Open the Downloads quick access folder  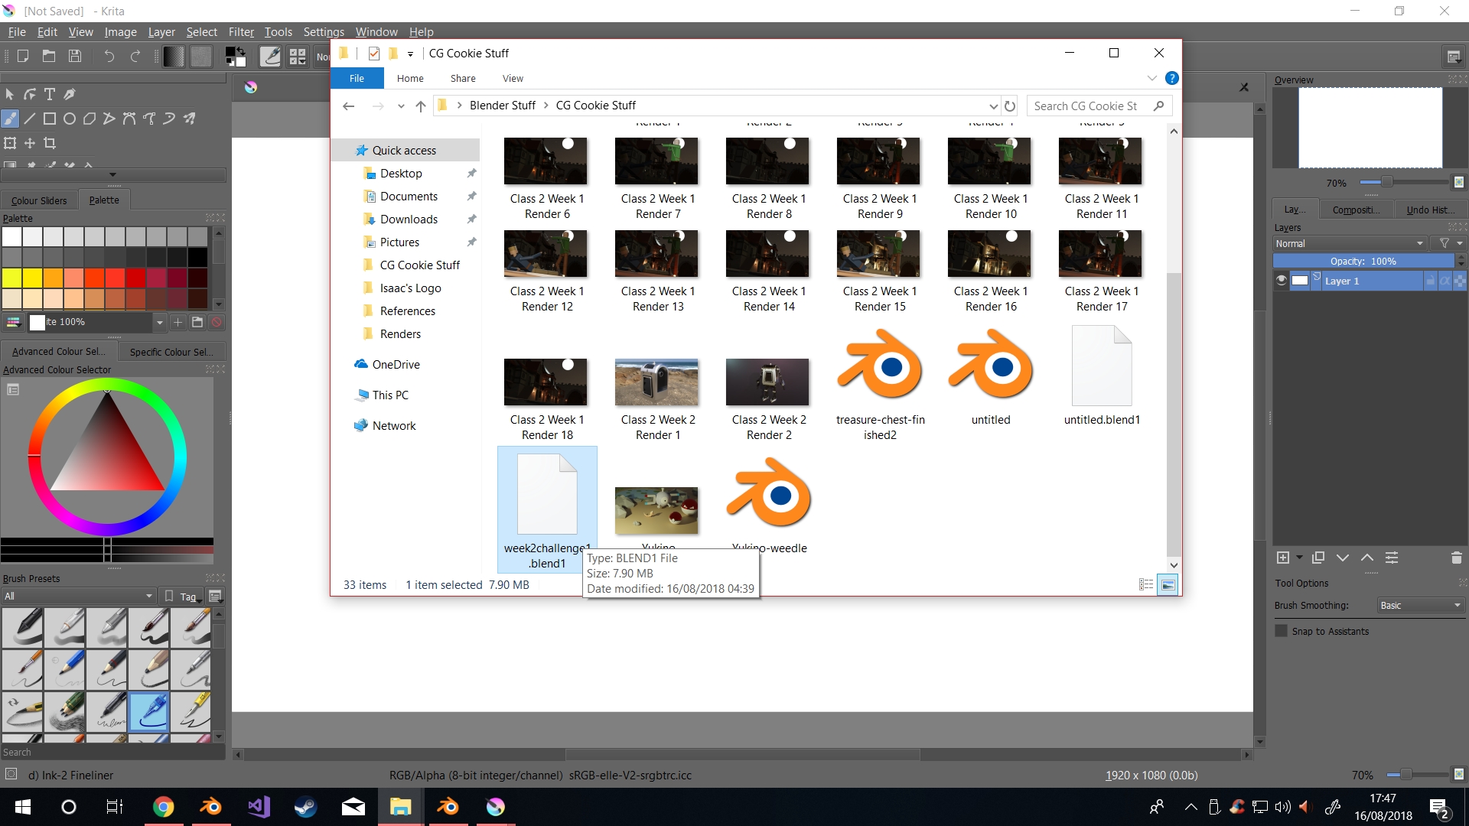409,220
